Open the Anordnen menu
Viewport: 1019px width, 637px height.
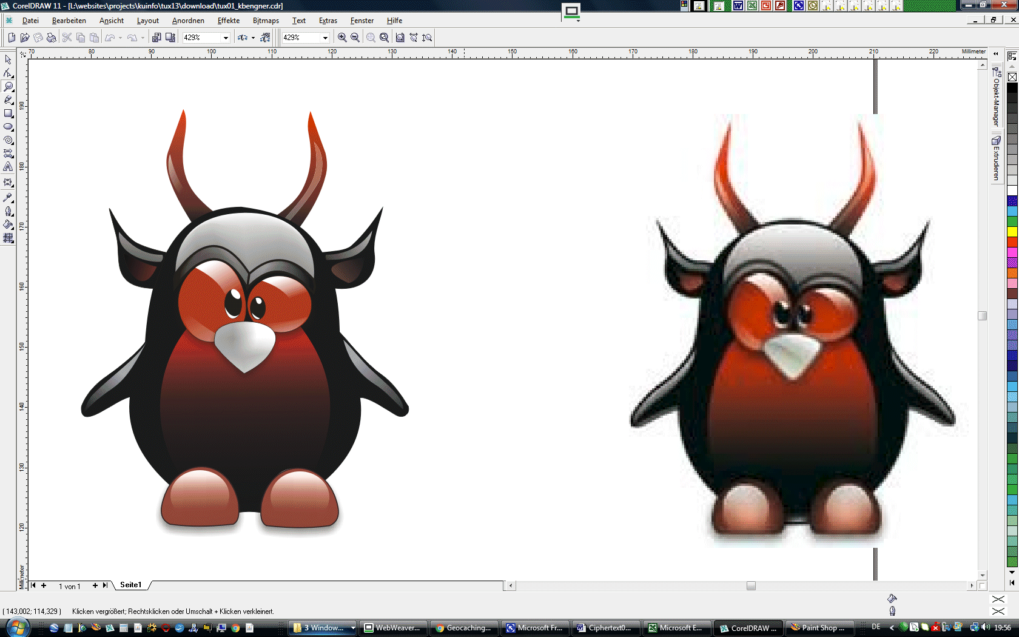pos(188,21)
